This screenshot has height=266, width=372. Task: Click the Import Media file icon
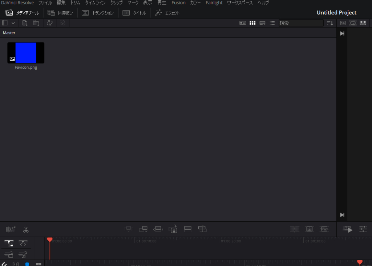point(25,23)
